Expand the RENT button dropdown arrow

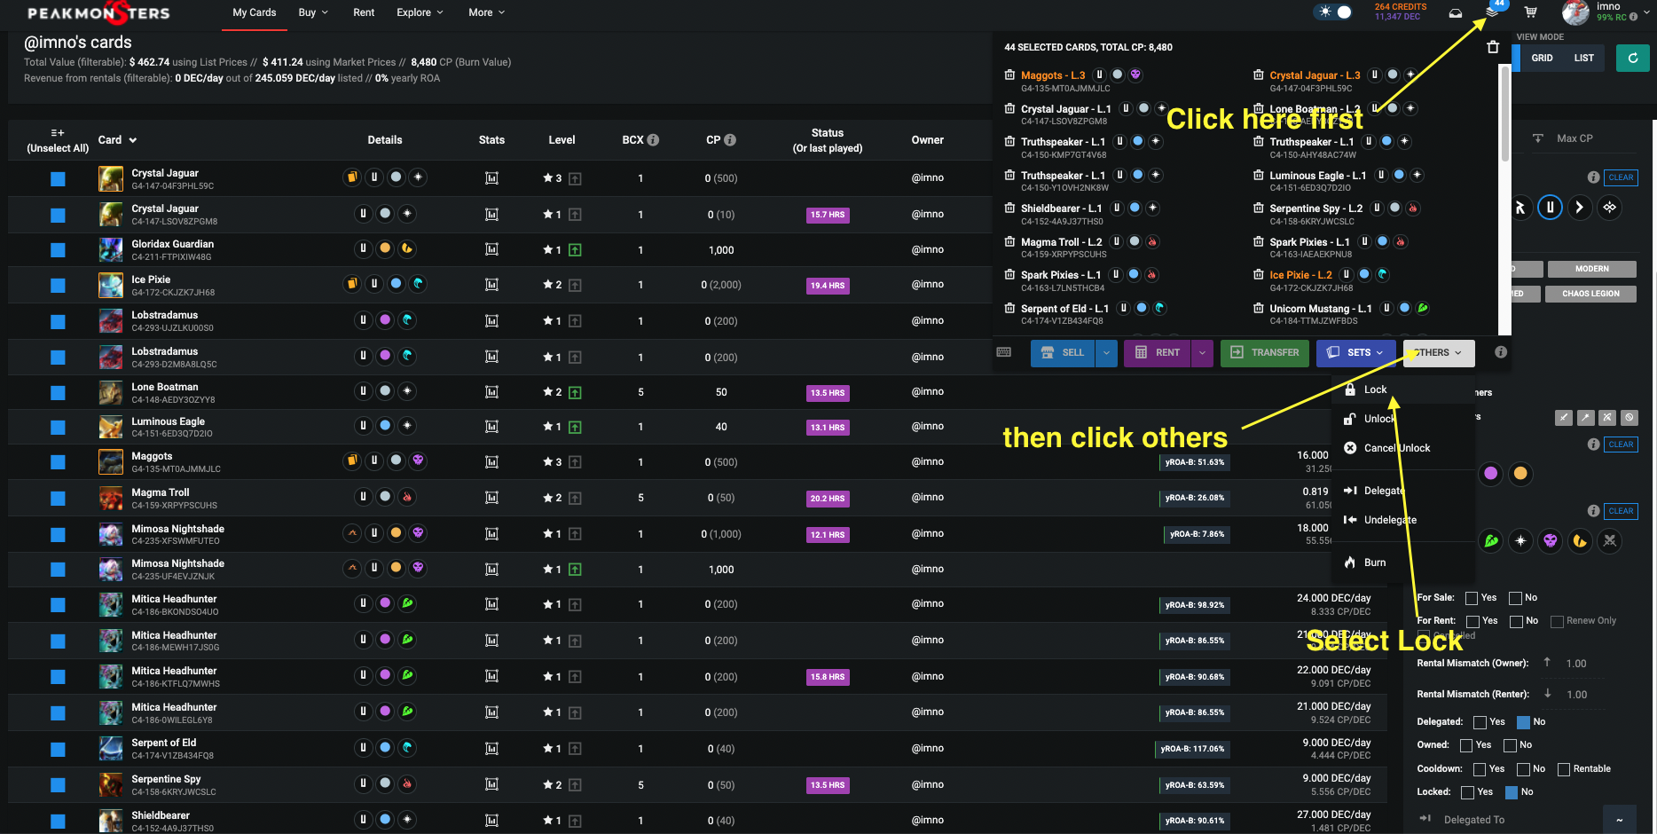tap(1202, 353)
